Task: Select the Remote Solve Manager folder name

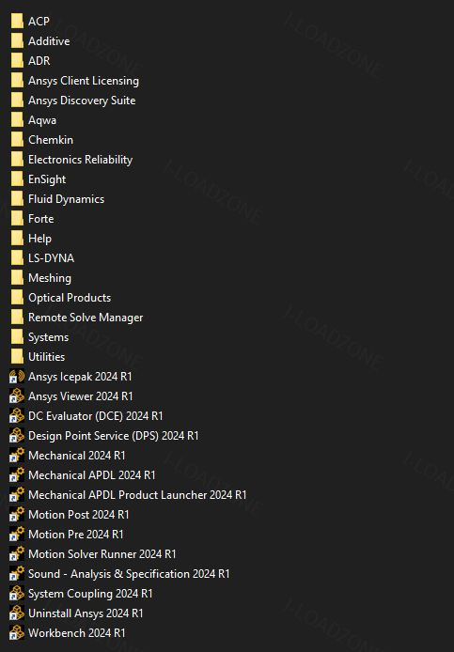Action: 86,318
